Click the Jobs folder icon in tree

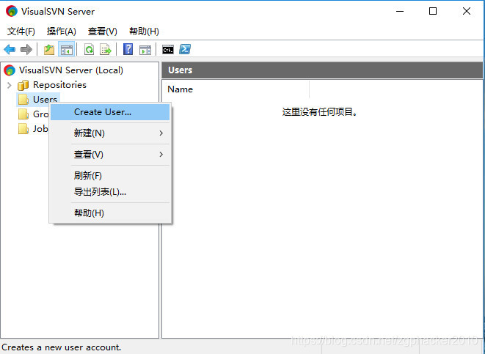[x=23, y=128]
